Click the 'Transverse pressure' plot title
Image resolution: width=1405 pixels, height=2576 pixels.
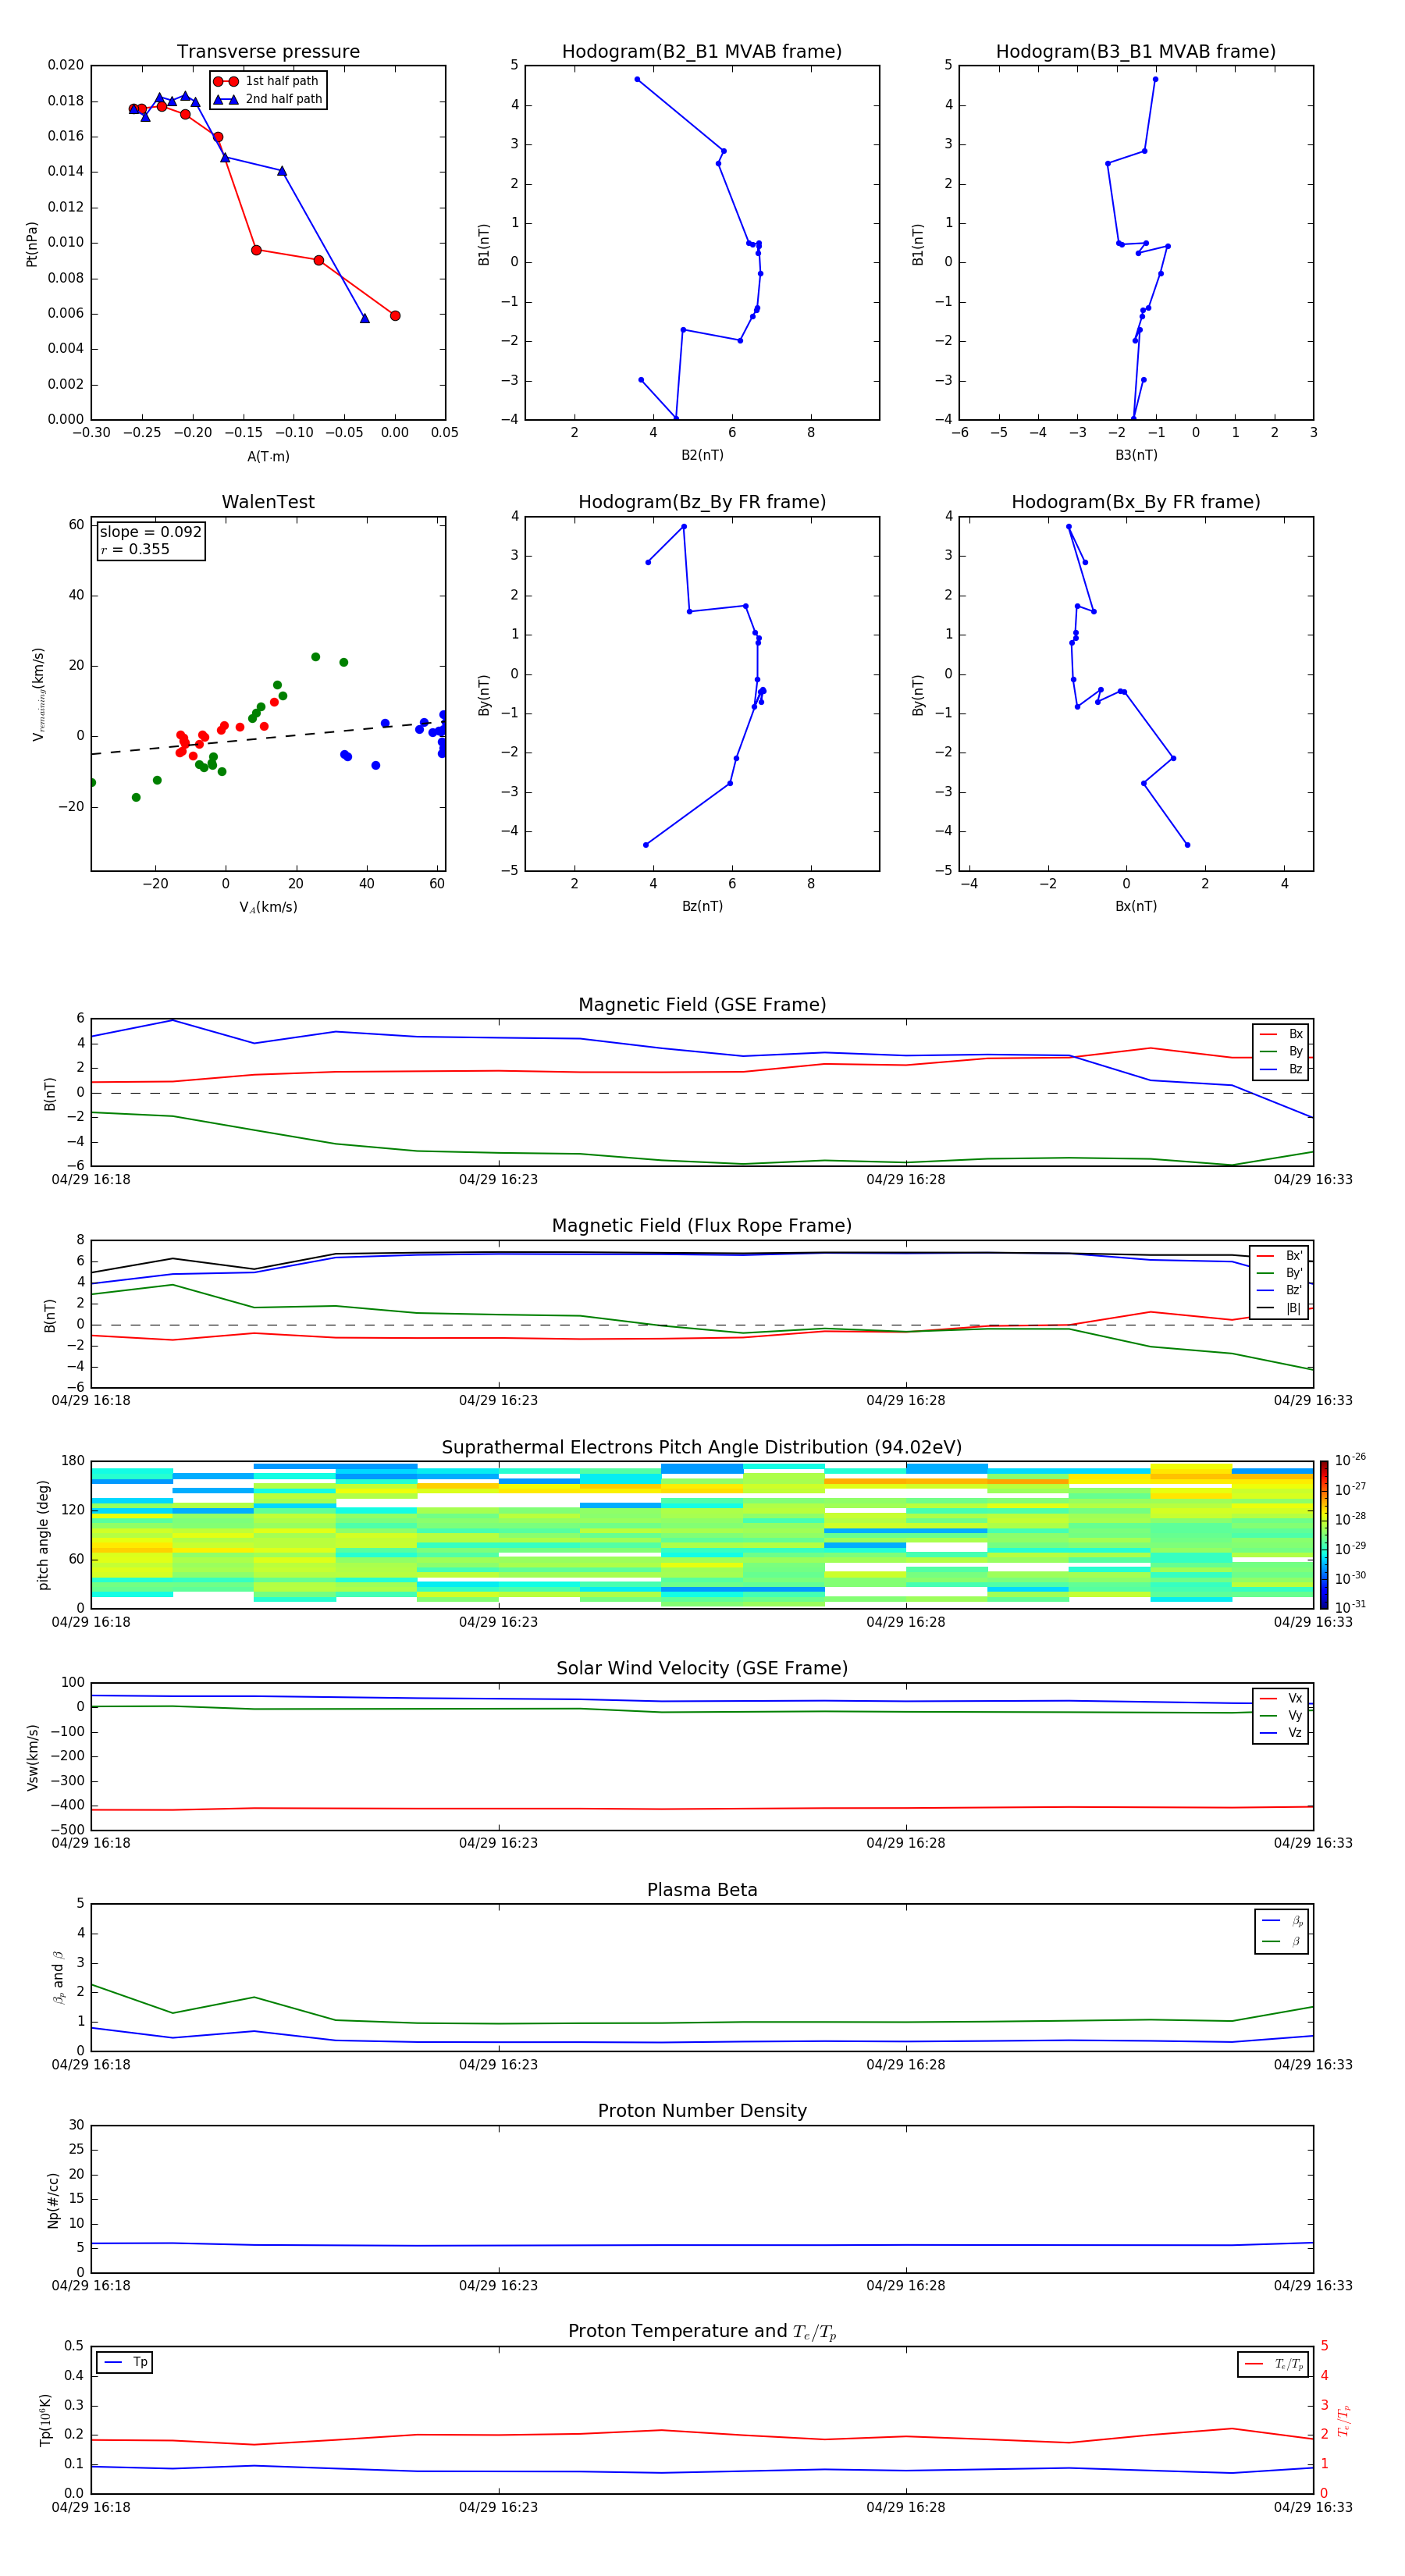(268, 51)
